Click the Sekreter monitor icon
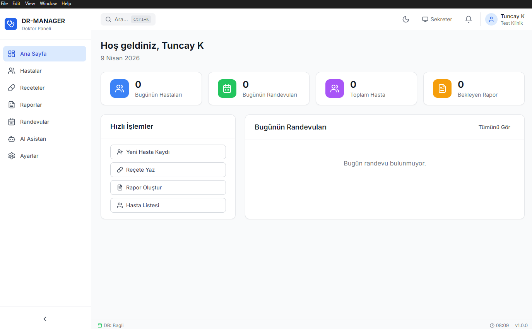Viewport: 532px width, 329px height. click(425, 19)
